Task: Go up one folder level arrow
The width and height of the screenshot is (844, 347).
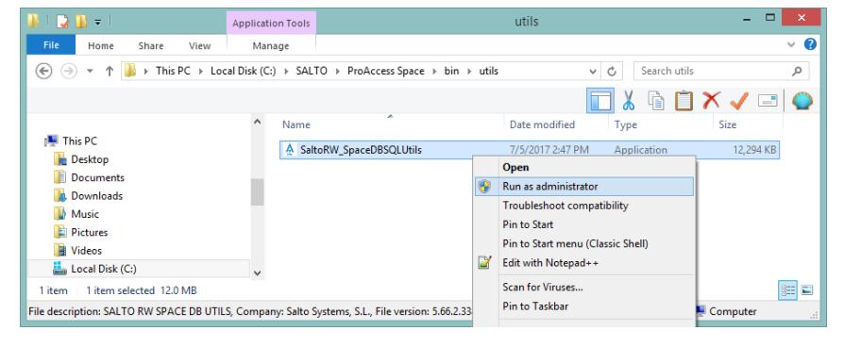Action: click(110, 71)
